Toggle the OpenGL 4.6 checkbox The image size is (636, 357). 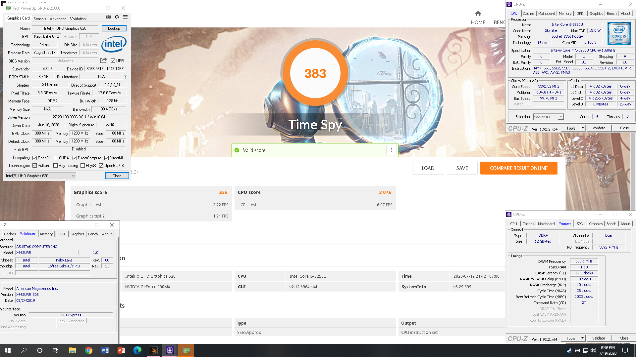101,166
